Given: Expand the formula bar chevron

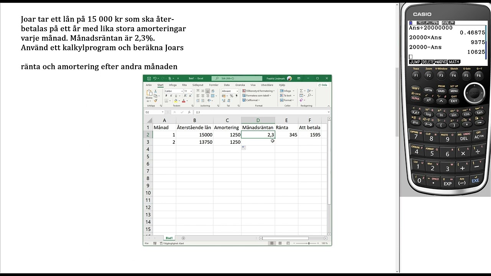Looking at the screenshot, I should tap(328, 112).
